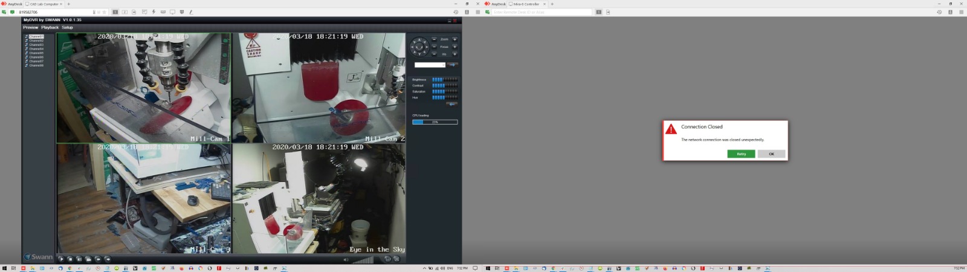Select the Eye in the Sky feed

click(319, 198)
